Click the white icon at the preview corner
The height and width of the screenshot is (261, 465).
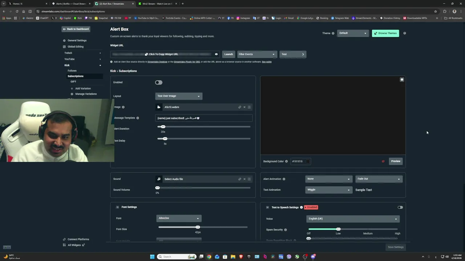click(402, 79)
